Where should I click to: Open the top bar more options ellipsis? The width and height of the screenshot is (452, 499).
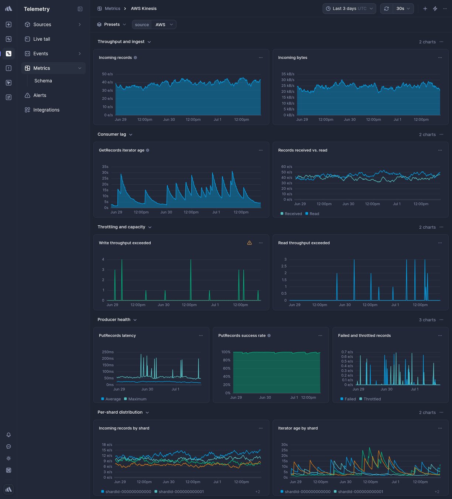(445, 8)
